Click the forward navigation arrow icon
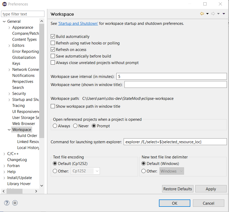This screenshot has height=212, width=229. (213, 14)
